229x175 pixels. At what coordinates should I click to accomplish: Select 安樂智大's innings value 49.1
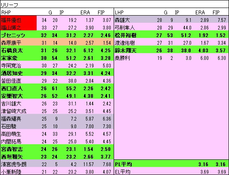pyautogui.click(x=71, y=96)
